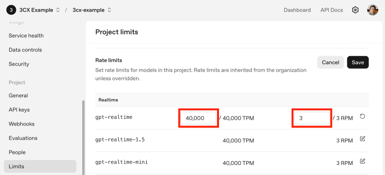Open API Docs link
The image size is (385, 175).
332,10
